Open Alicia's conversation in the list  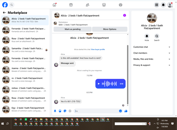click(25, 20)
